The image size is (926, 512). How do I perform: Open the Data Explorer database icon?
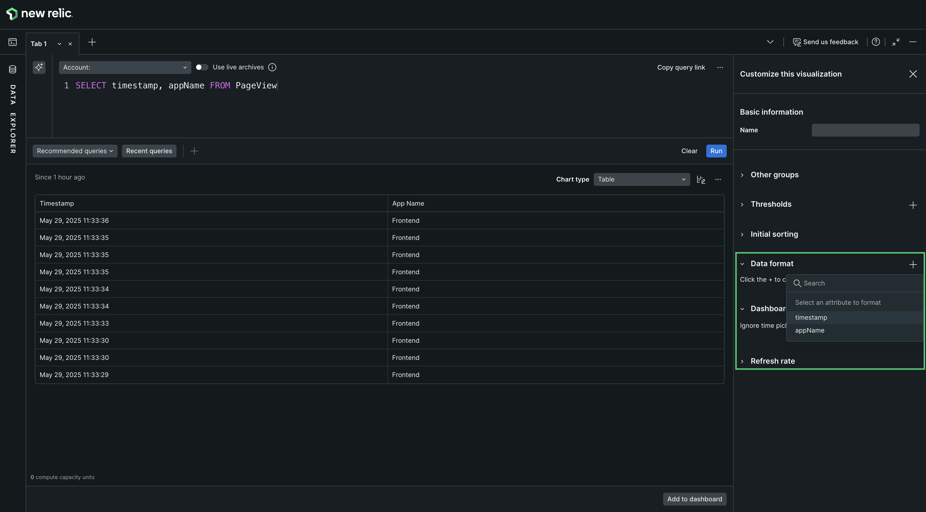pos(13,69)
